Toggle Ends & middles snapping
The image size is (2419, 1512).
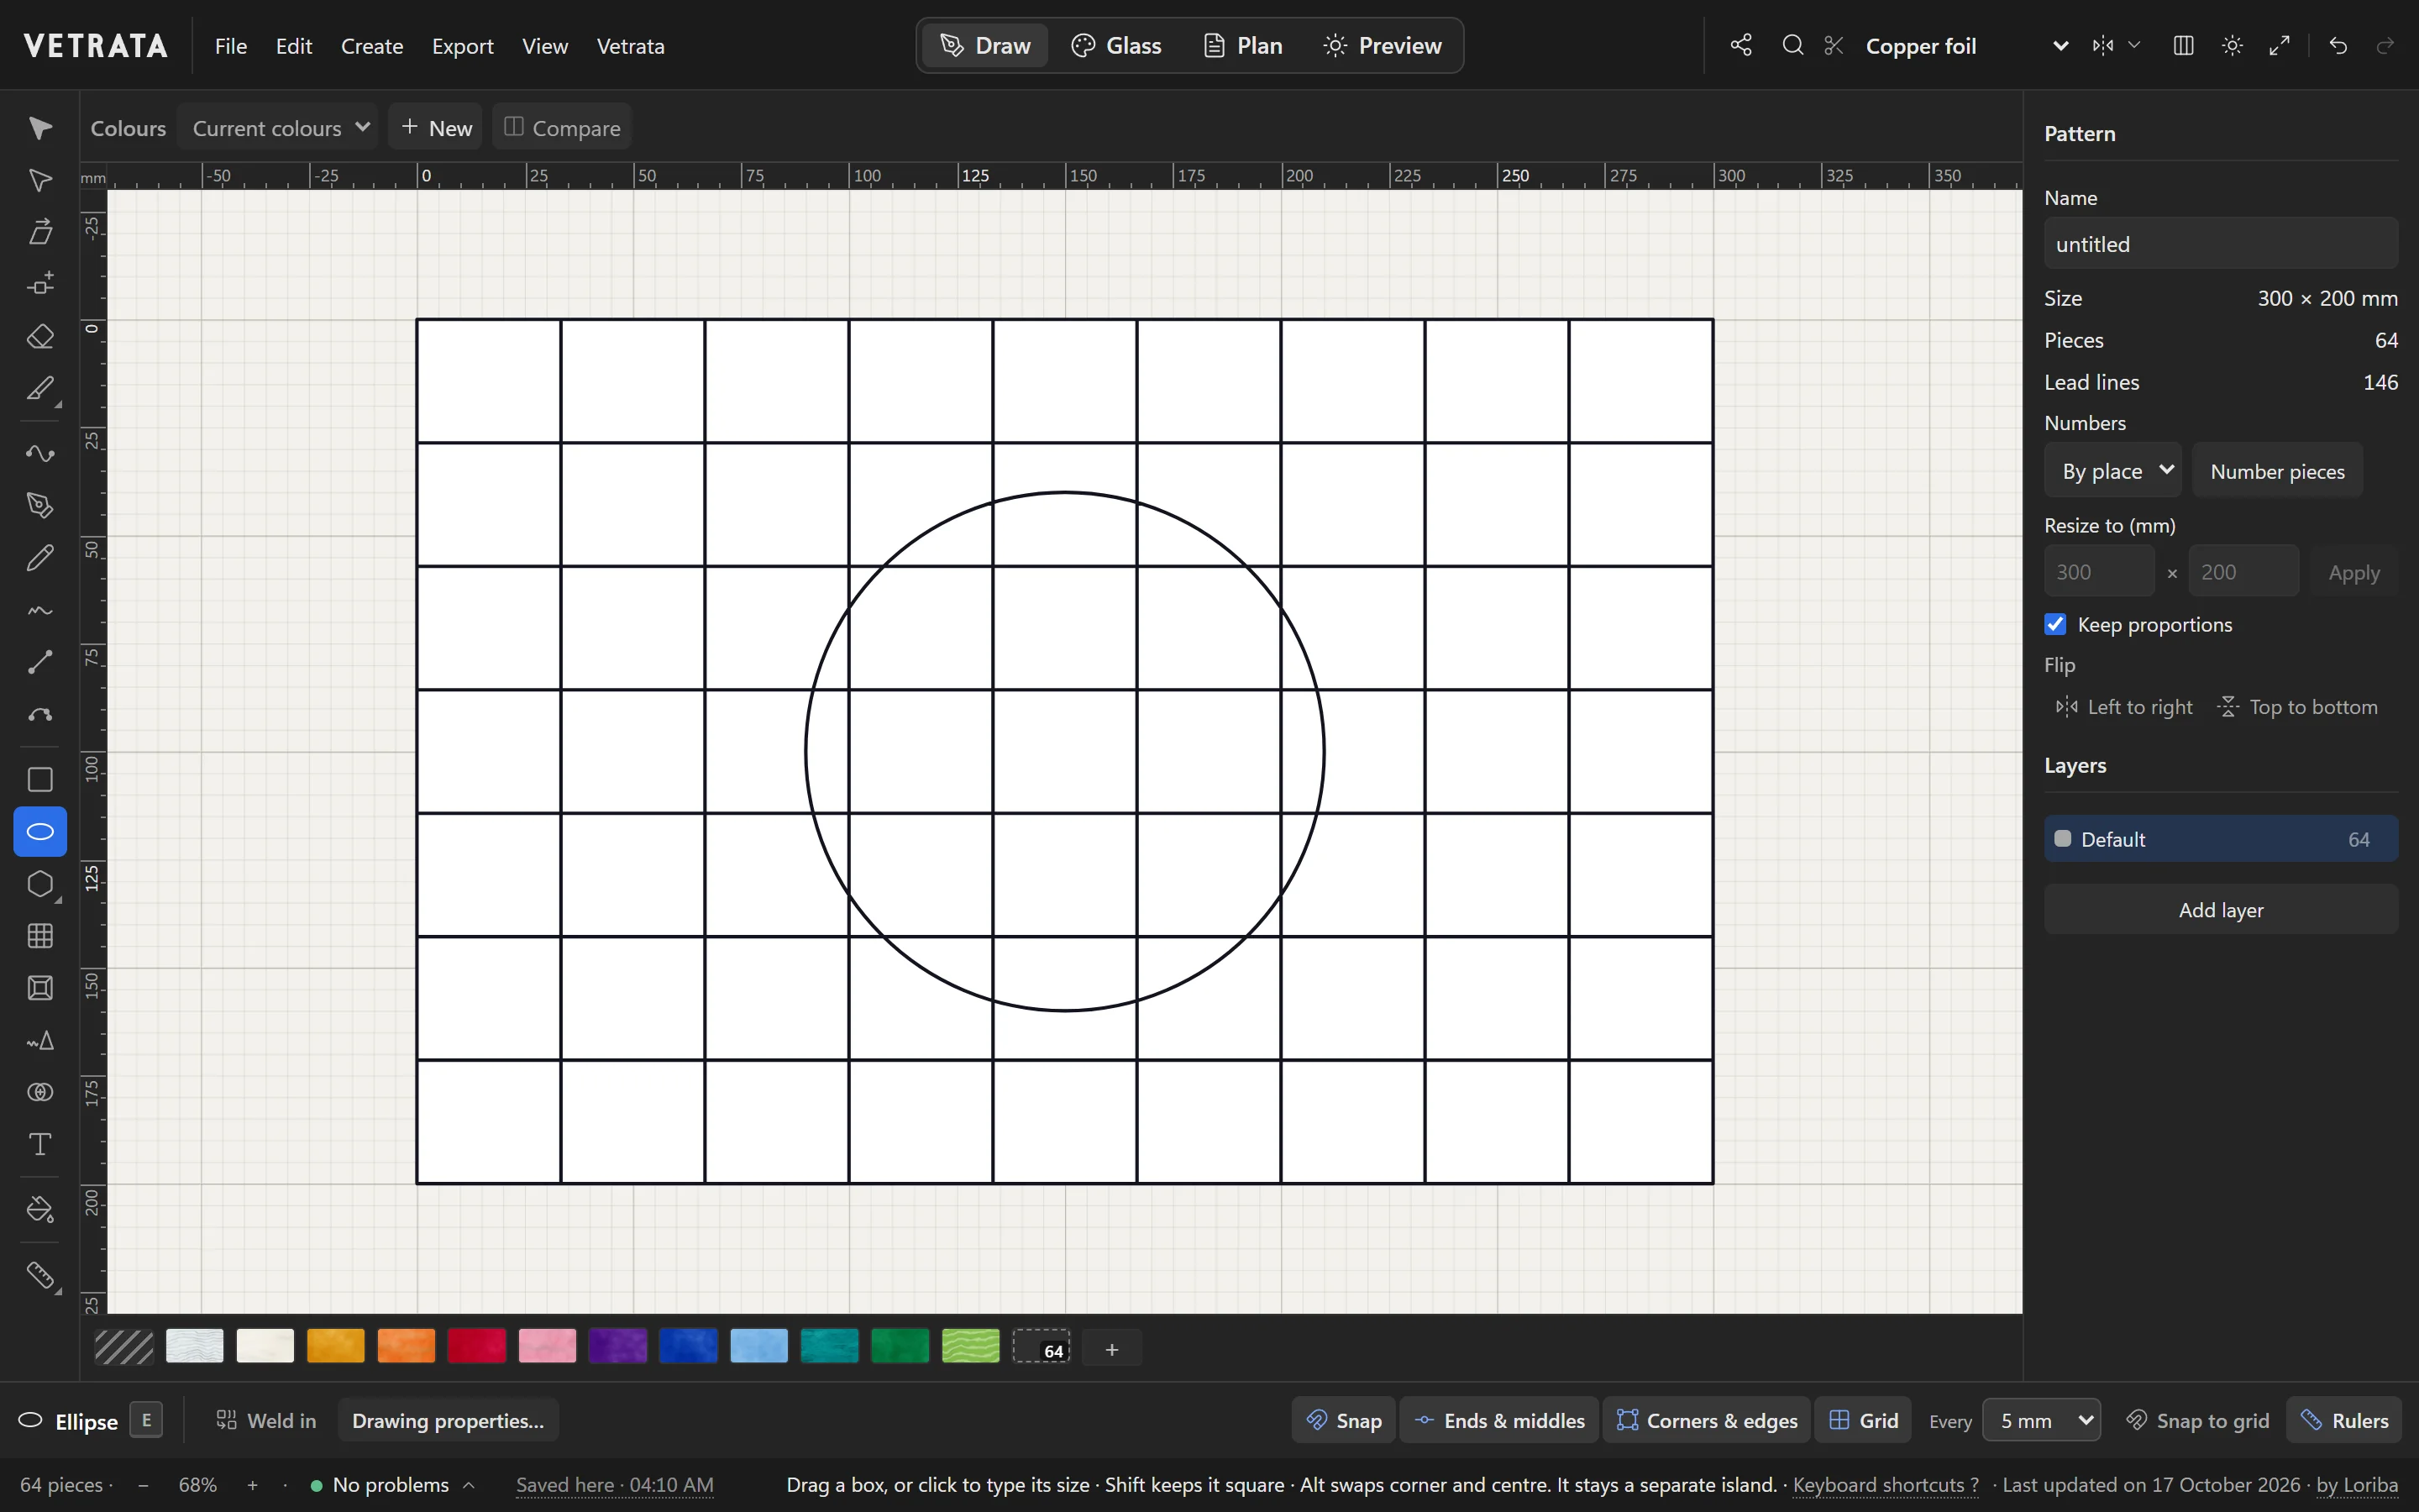1499,1420
